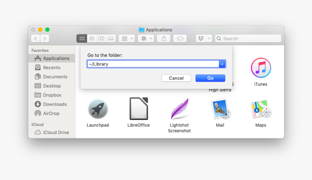
Task: Go back with the left arrow button
Action: click(36, 38)
